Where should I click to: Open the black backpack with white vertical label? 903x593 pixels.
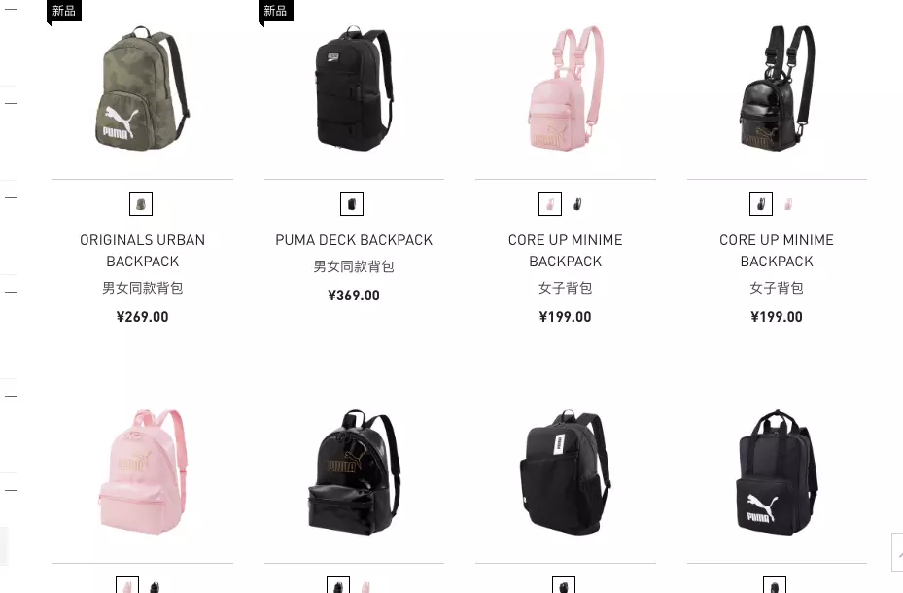(x=566, y=472)
